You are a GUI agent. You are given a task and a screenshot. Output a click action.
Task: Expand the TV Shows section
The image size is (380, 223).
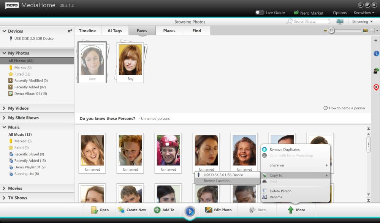tap(4, 198)
